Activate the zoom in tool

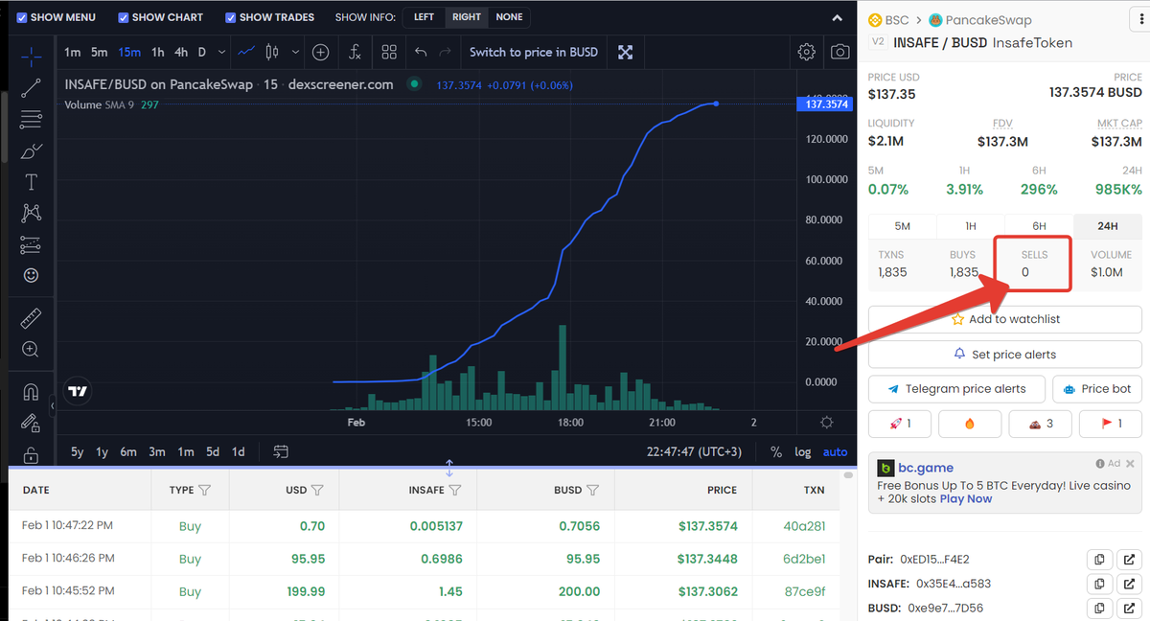tap(31, 350)
